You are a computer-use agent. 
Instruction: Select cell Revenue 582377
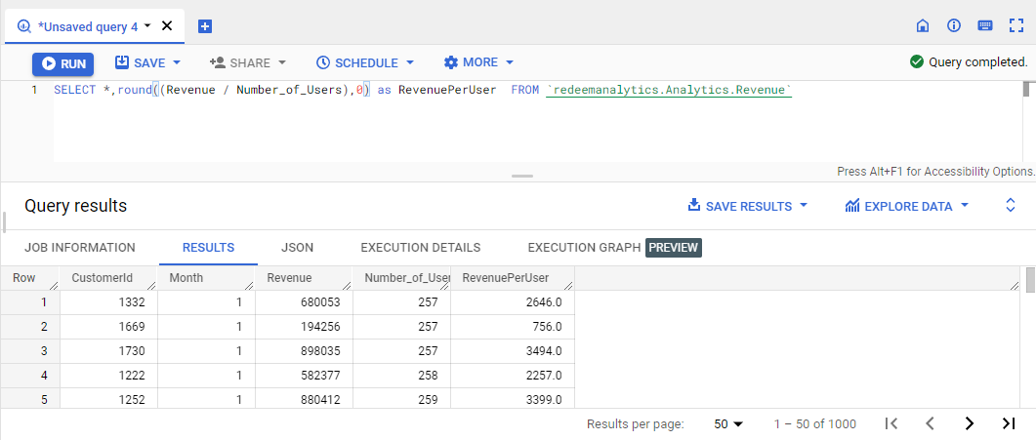tap(304, 376)
